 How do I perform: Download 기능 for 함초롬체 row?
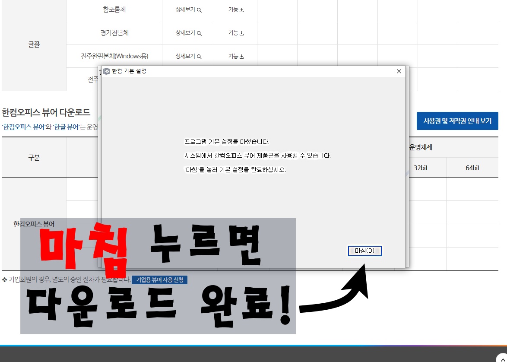(236, 10)
